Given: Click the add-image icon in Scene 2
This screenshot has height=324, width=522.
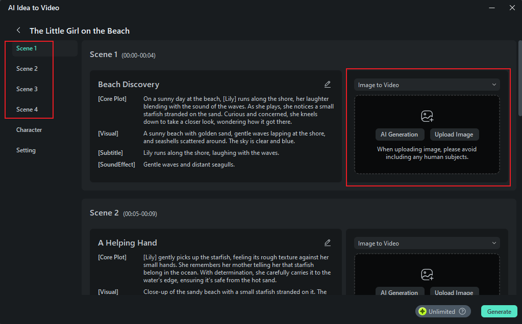Looking at the screenshot, I should 427,275.
